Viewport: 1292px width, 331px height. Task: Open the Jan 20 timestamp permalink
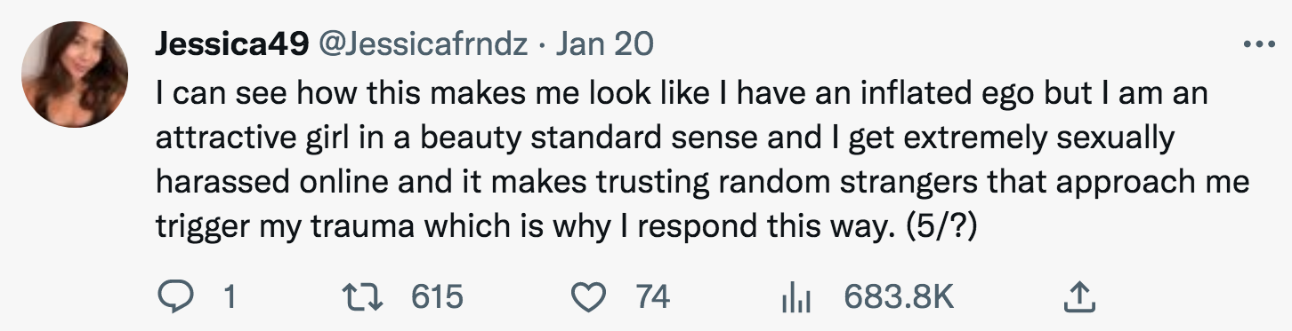tap(604, 43)
